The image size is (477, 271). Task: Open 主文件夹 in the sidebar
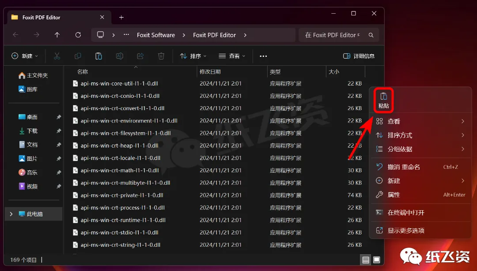click(34, 75)
